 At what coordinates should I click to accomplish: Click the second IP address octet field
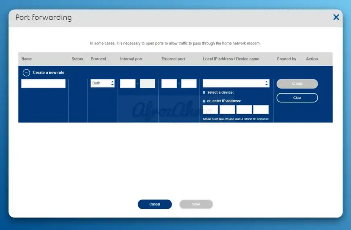(227, 109)
